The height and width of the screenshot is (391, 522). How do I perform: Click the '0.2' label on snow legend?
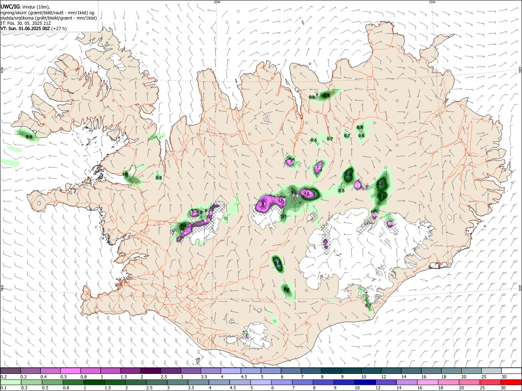(x=4, y=377)
